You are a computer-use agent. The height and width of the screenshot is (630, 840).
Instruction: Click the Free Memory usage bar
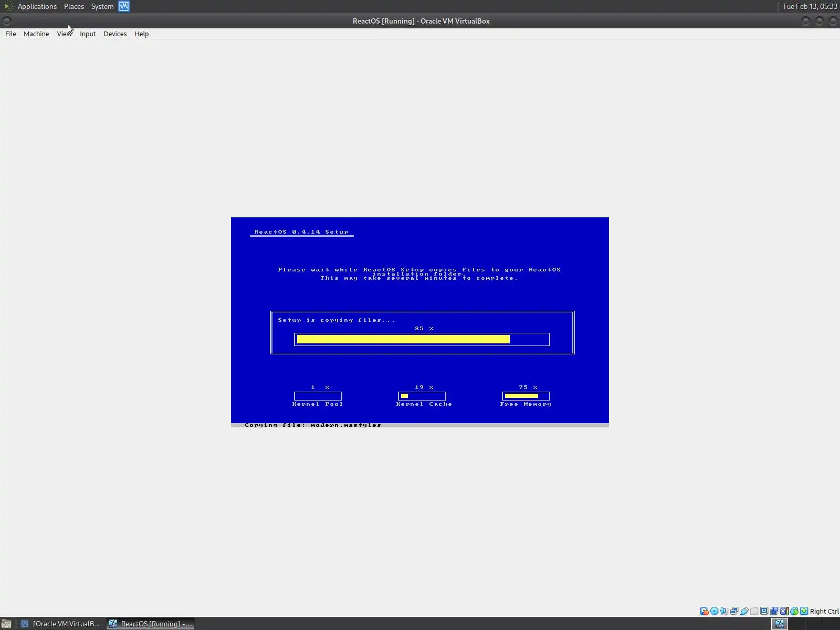526,396
